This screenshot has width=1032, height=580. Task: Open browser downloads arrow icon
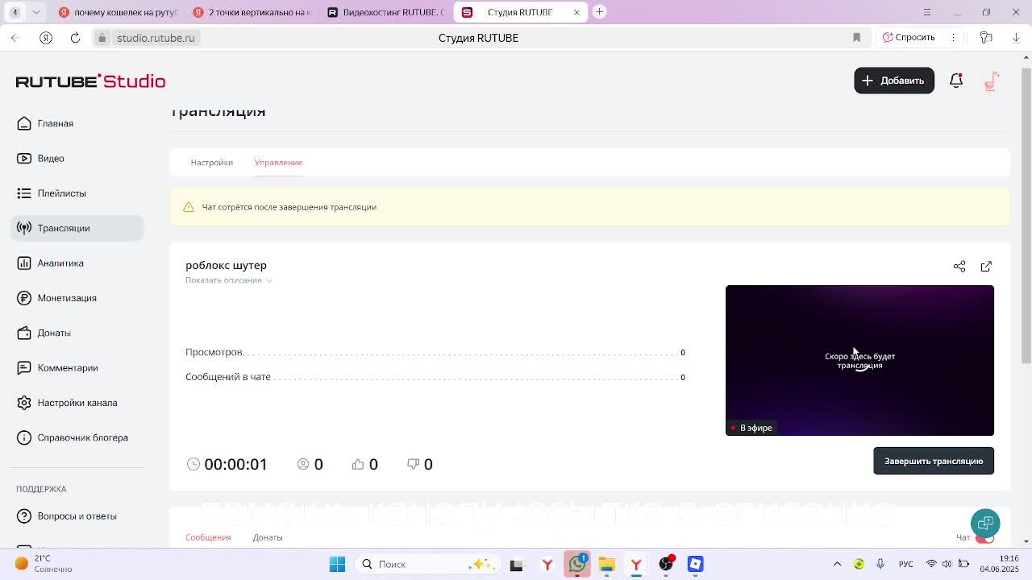1016,38
